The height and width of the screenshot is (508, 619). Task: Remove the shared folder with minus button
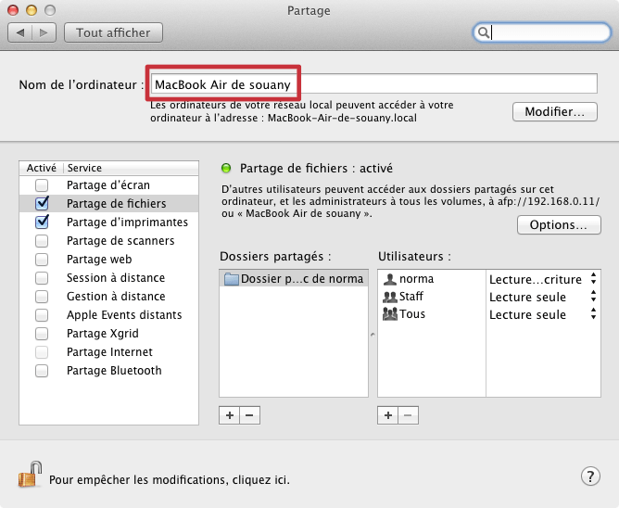click(249, 415)
